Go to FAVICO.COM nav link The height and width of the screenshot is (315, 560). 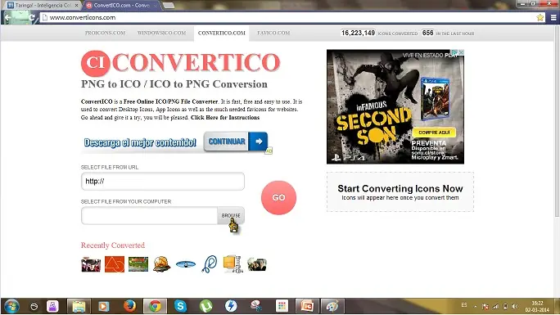click(273, 33)
